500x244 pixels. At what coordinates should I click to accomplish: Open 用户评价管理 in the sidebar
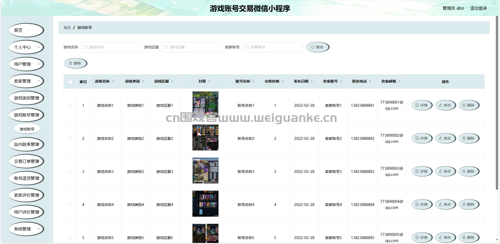coord(27,212)
